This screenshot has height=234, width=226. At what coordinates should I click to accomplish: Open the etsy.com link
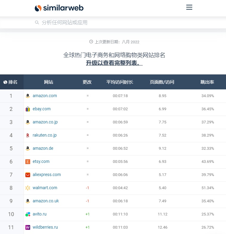tap(41, 161)
